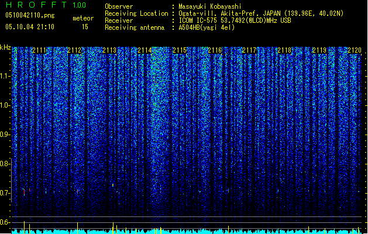Click the HROFFT 1.0.0 title text
This screenshot has width=368, height=234.
pyautogui.click(x=46, y=5)
